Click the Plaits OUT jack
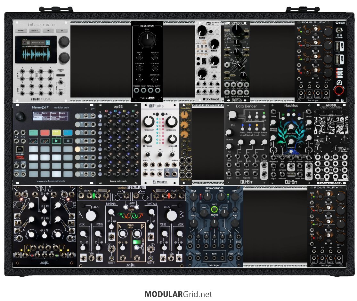 (x=167, y=174)
